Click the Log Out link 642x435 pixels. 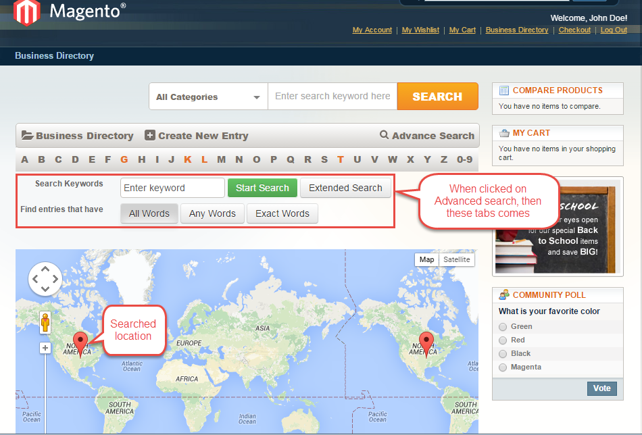[x=614, y=30]
